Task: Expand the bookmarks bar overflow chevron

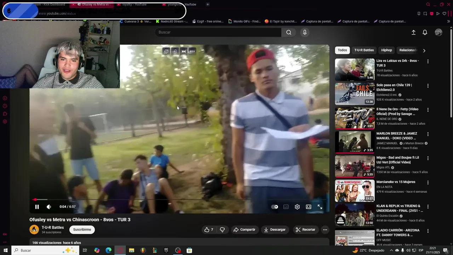Action: point(449,21)
